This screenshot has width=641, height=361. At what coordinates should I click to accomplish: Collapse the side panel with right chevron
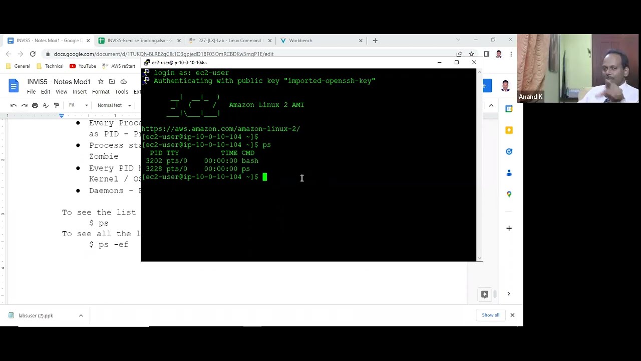509,294
